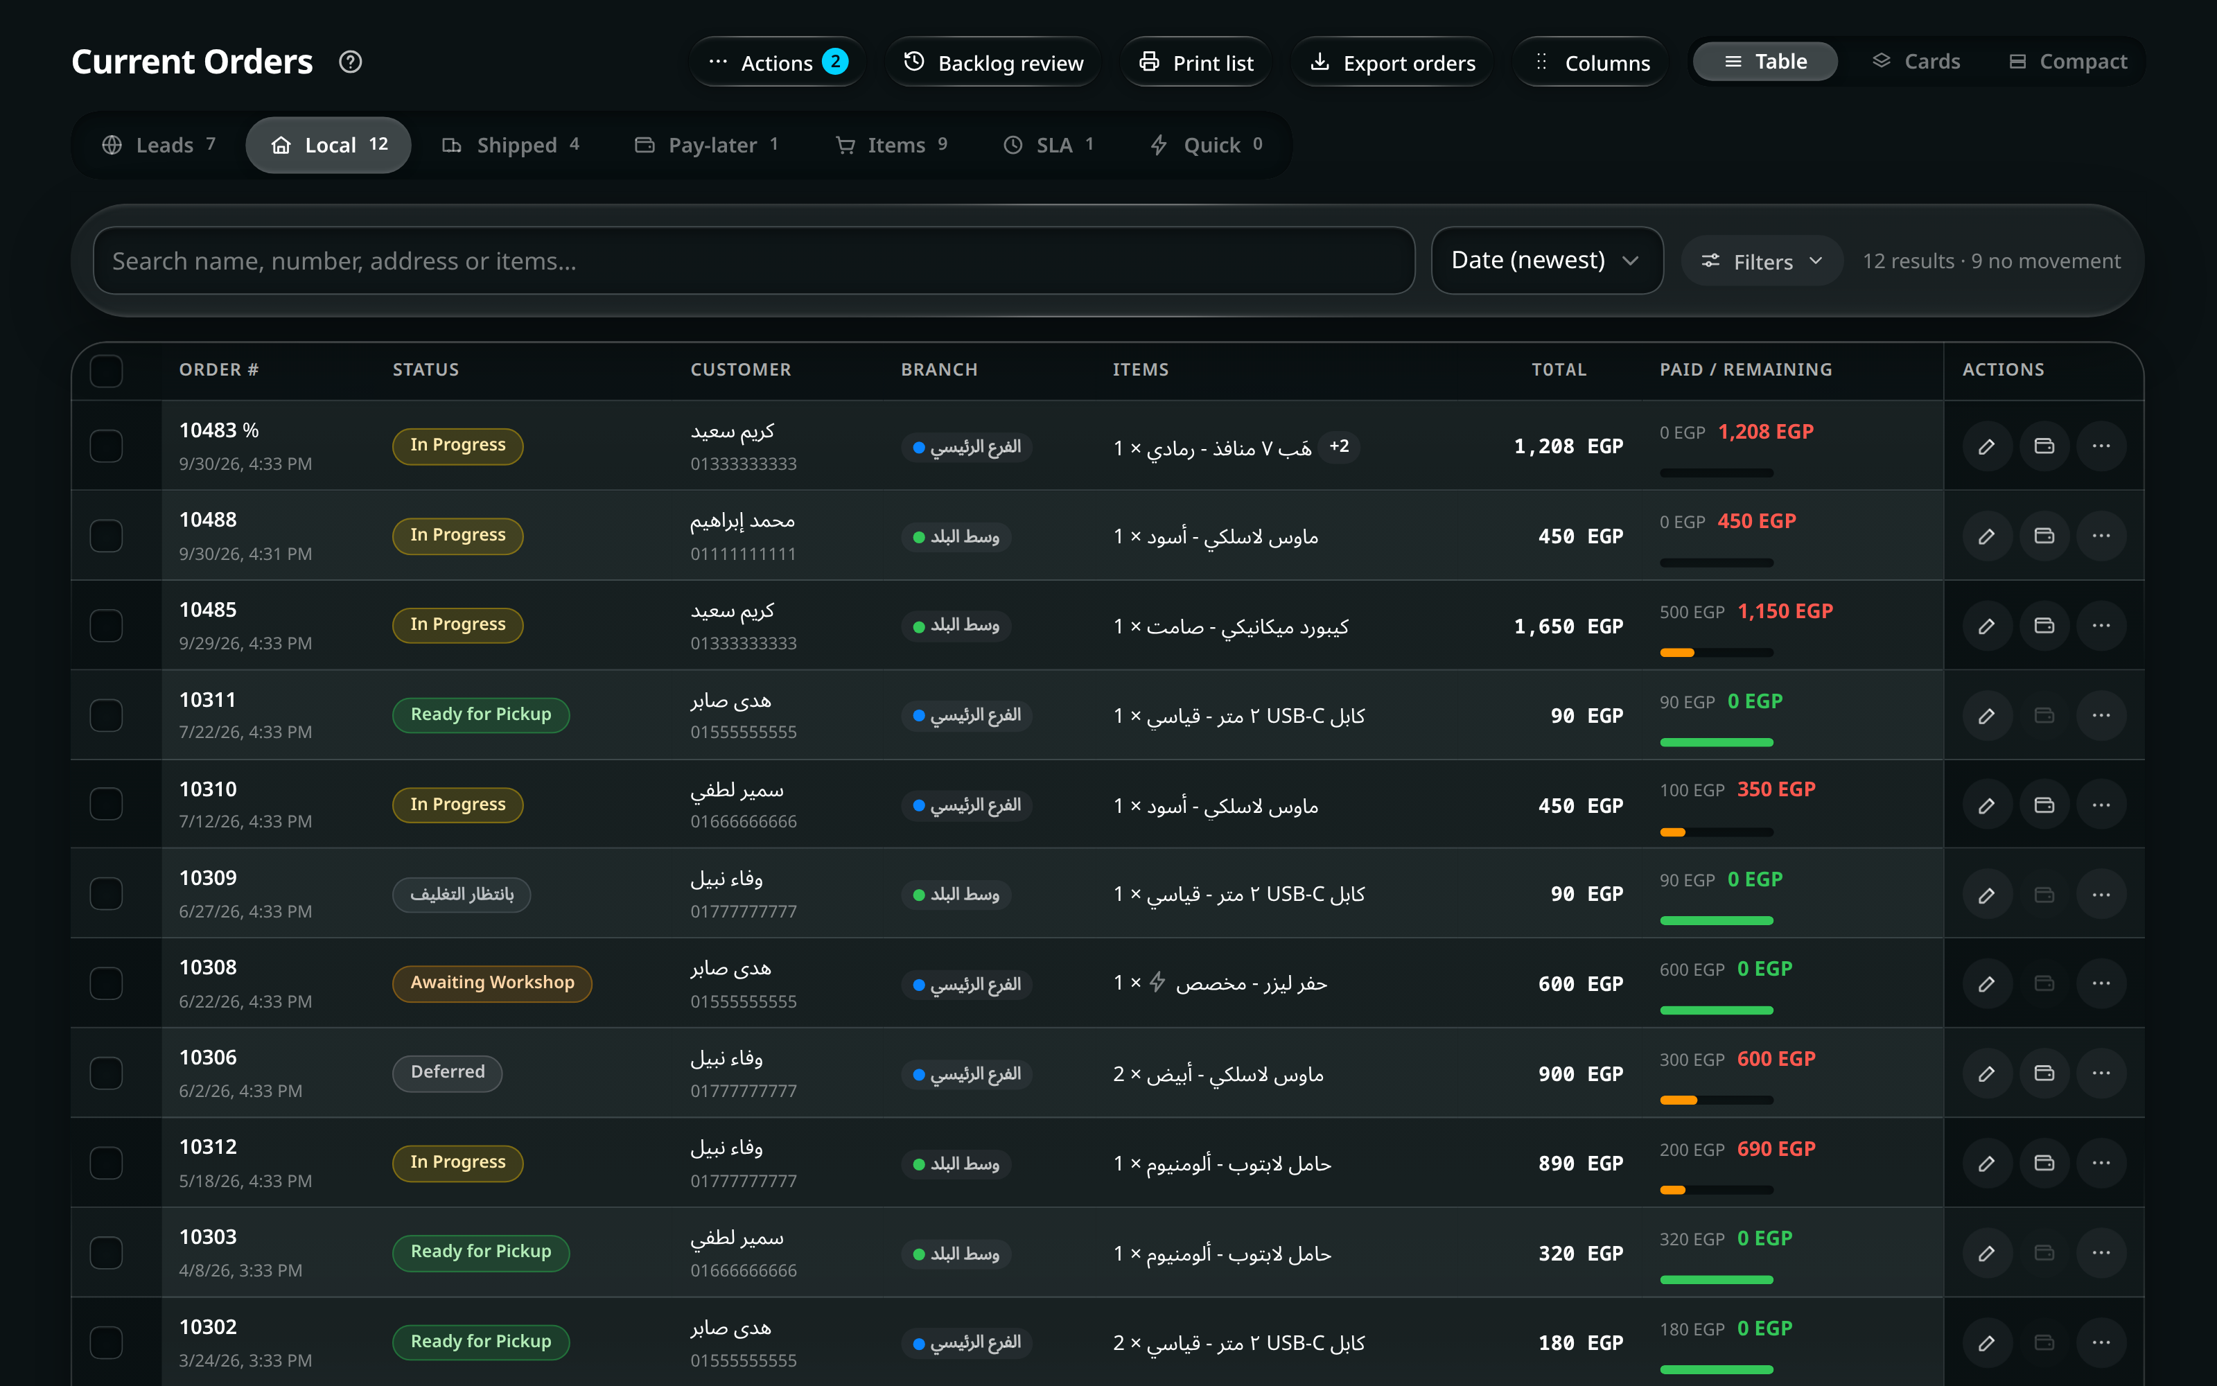Open the Quick tab
The height and width of the screenshot is (1386, 2217).
[1206, 145]
